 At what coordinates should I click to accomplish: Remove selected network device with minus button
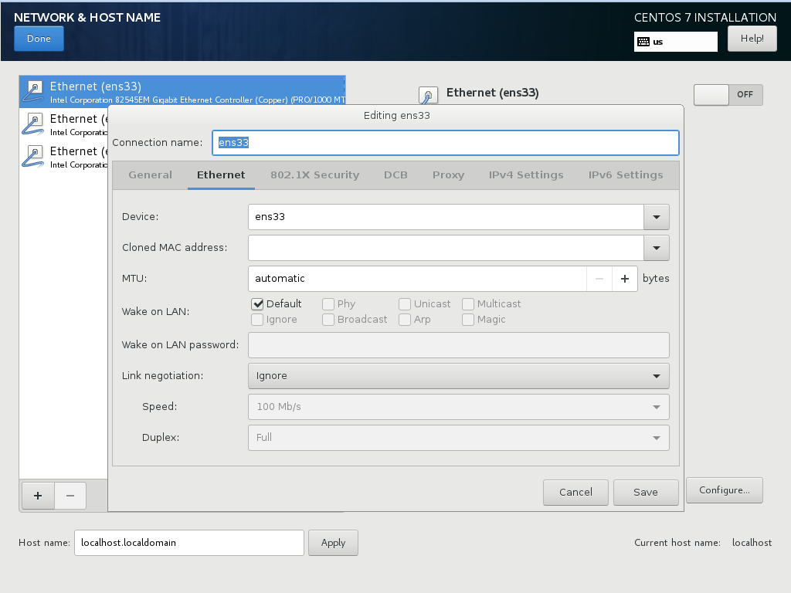(x=70, y=496)
